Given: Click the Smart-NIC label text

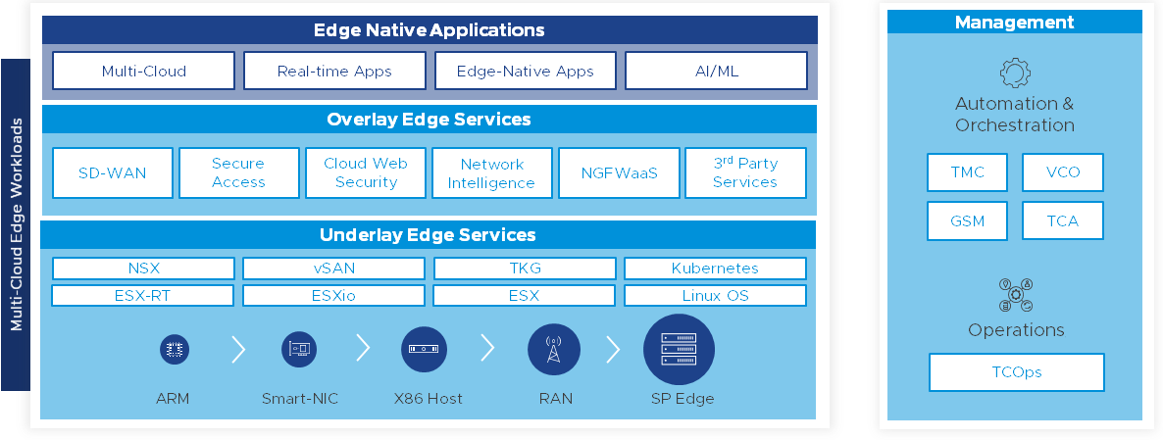Looking at the screenshot, I should click(300, 399).
